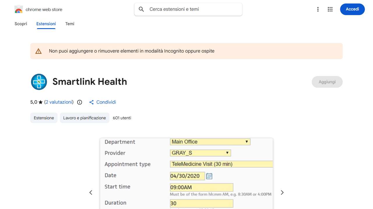Click the Condividi share icon

(91, 102)
